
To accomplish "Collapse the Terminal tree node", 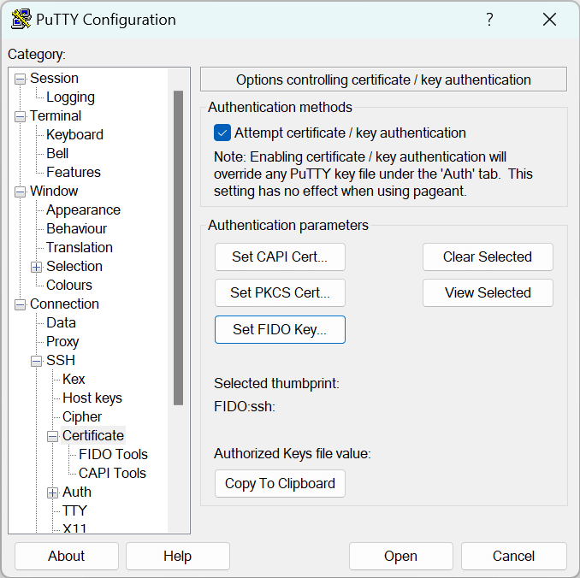I will tap(20, 116).
